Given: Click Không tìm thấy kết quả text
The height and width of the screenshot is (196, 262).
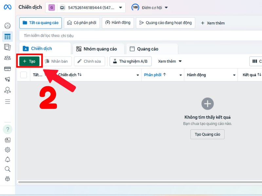Looking at the screenshot, I should click(x=208, y=117).
